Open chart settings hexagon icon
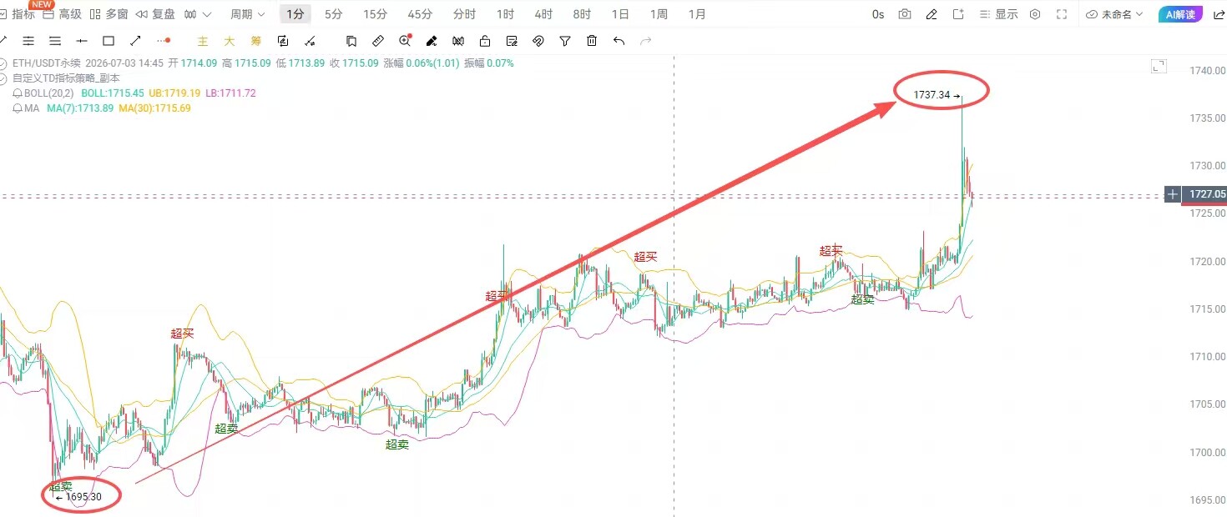1227x517 pixels. click(1035, 14)
